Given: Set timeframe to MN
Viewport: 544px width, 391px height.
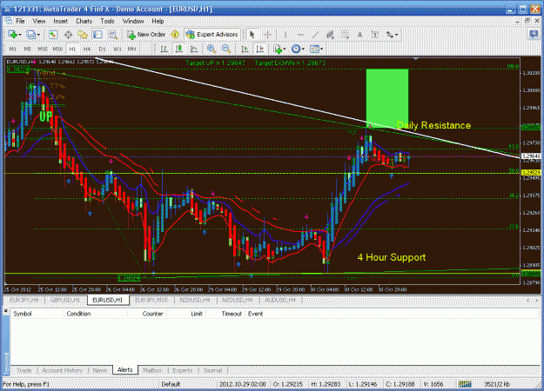Looking at the screenshot, I should tap(131, 49).
